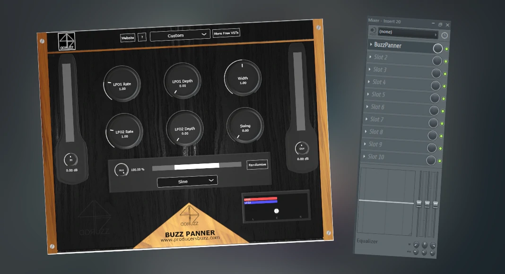Click the More Free VSTs button
The image size is (505, 274).
tap(226, 34)
